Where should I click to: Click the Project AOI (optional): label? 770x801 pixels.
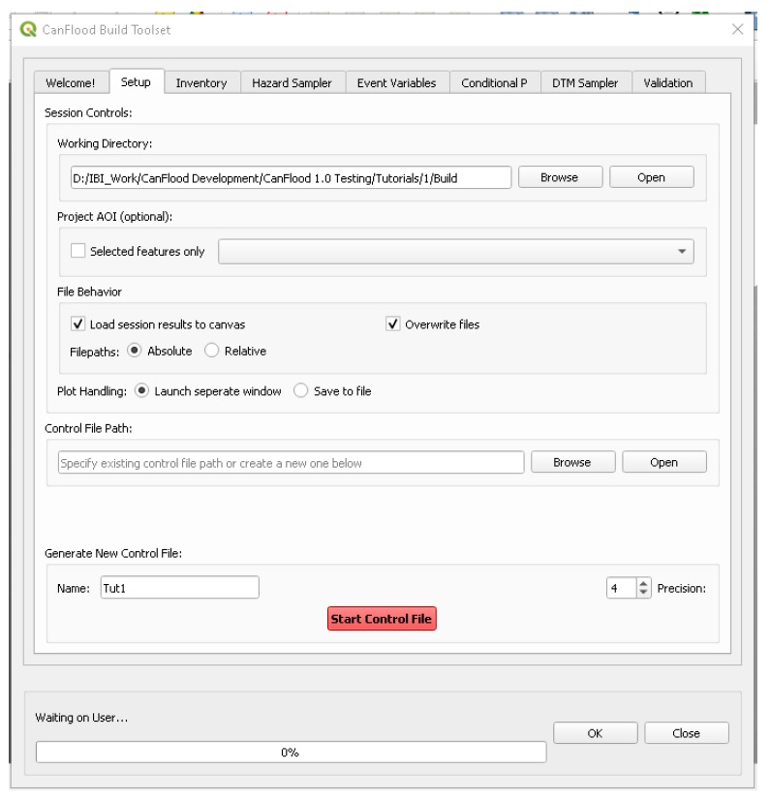point(115,217)
